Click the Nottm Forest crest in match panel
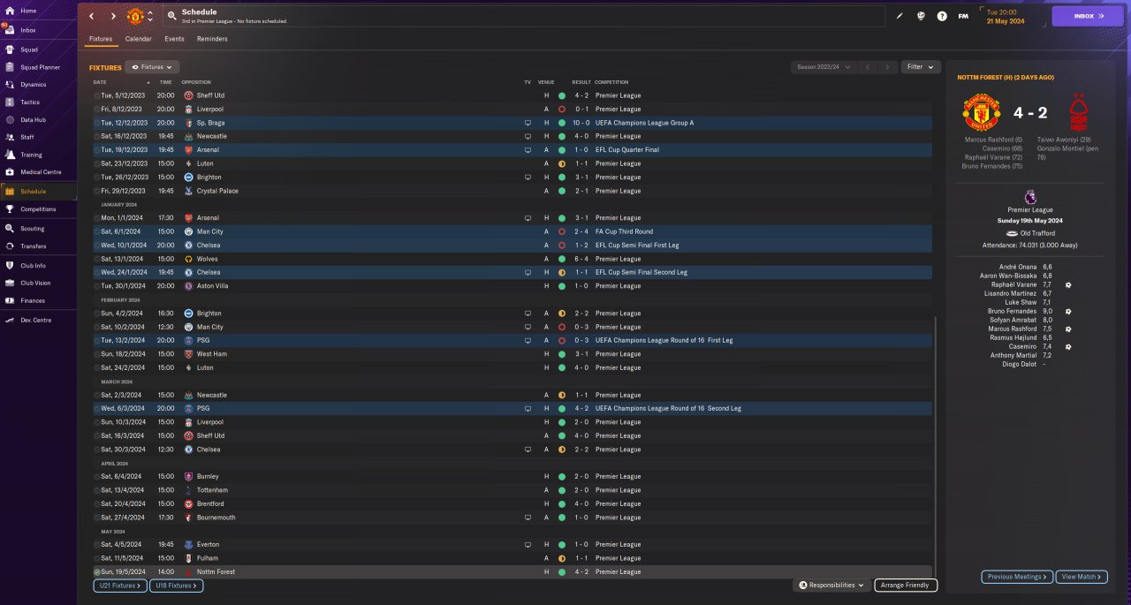 pos(1079,112)
